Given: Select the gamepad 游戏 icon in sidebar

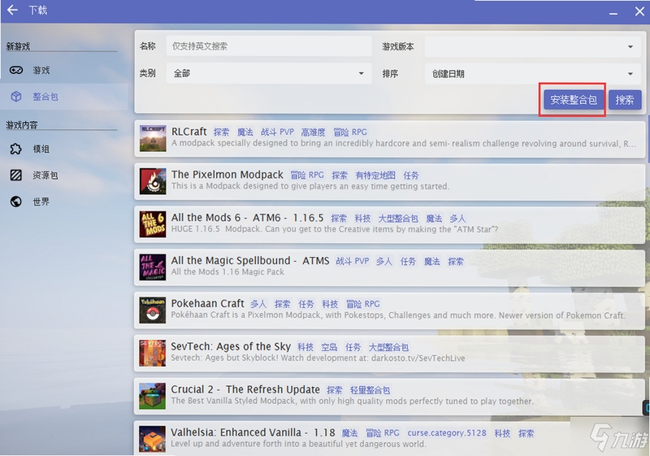Looking at the screenshot, I should 16,70.
